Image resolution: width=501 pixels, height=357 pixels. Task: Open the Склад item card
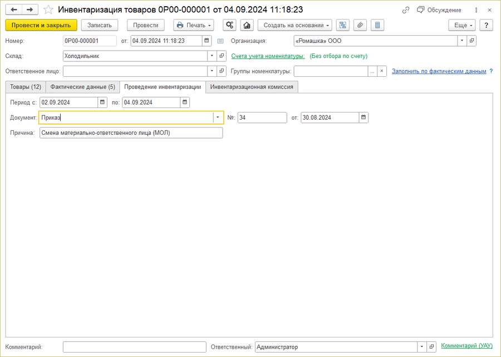coord(222,56)
